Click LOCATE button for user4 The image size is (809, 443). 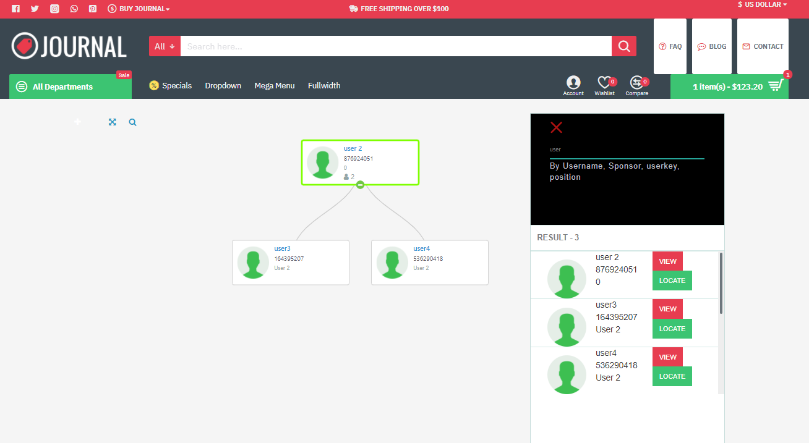pos(672,376)
